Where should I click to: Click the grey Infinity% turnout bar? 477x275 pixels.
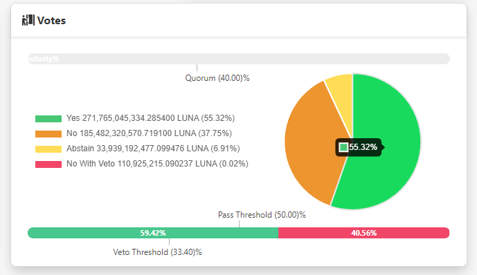[239, 59]
